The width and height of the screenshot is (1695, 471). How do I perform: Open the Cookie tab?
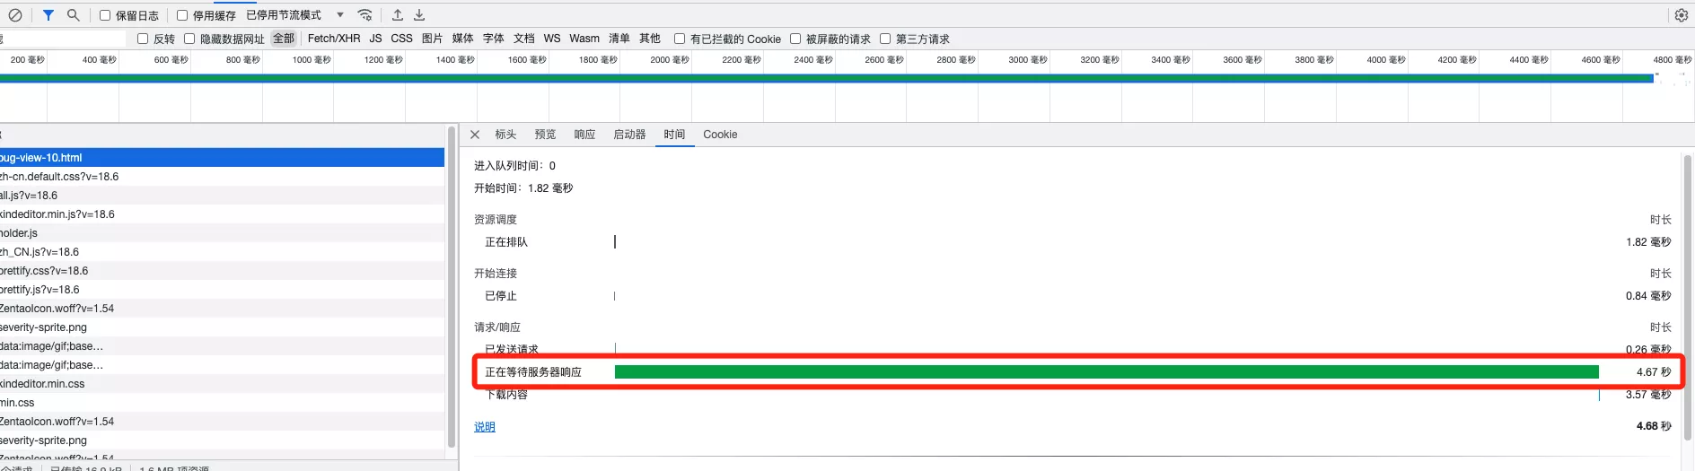pos(720,135)
